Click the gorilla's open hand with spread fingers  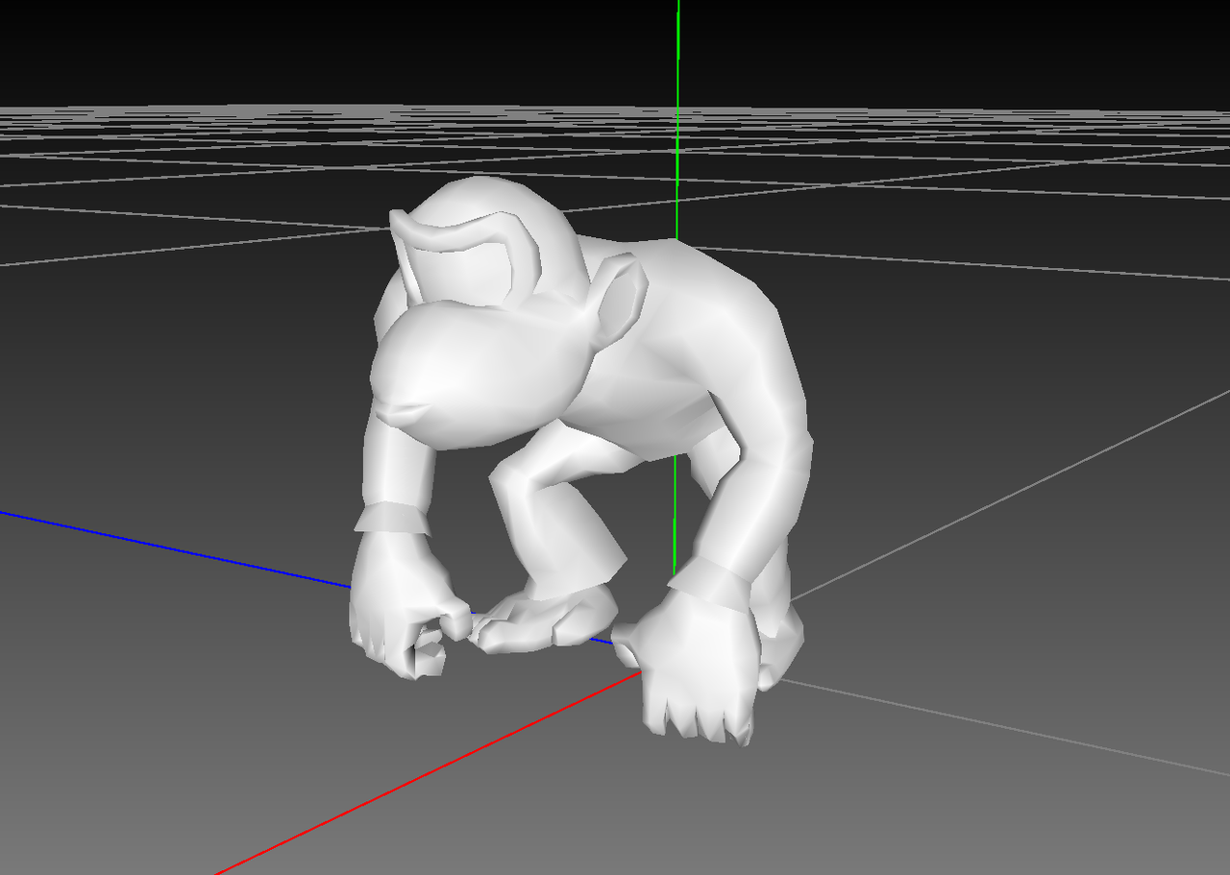click(694, 663)
